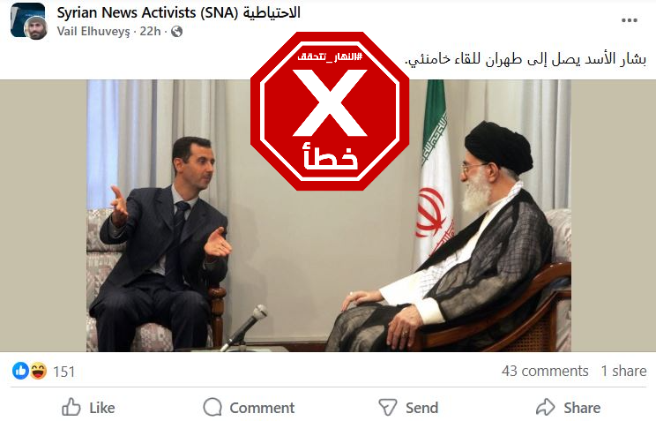
Task: View the 151 reactions list
Action: click(x=64, y=372)
